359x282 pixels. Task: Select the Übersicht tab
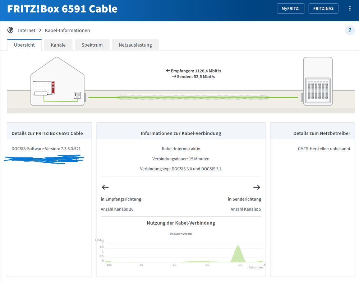point(24,45)
